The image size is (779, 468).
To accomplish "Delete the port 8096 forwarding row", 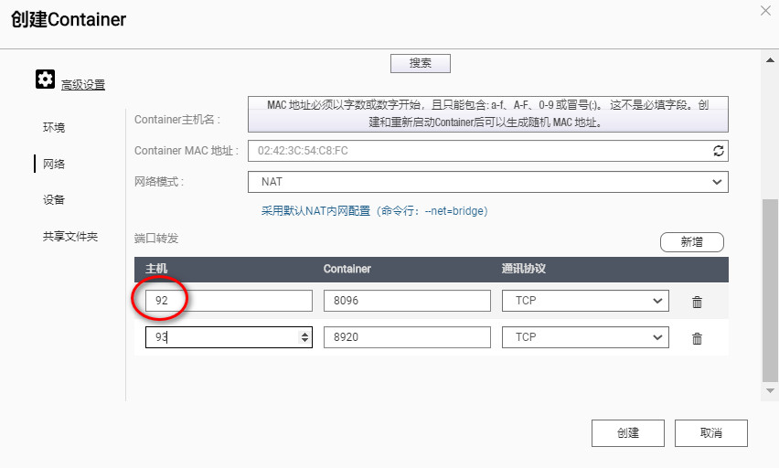I will [697, 302].
